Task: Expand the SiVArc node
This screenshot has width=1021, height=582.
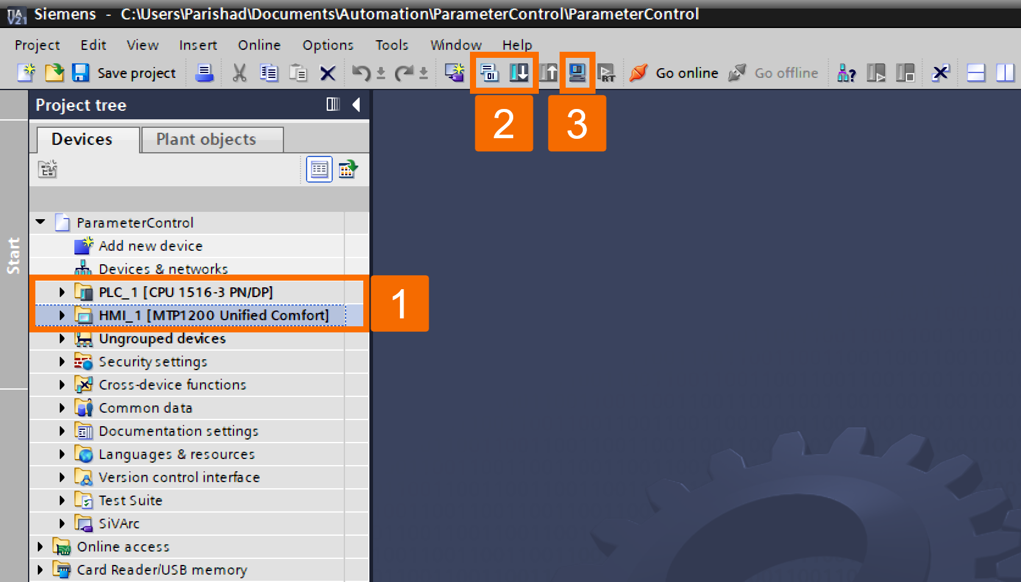Action: point(62,524)
